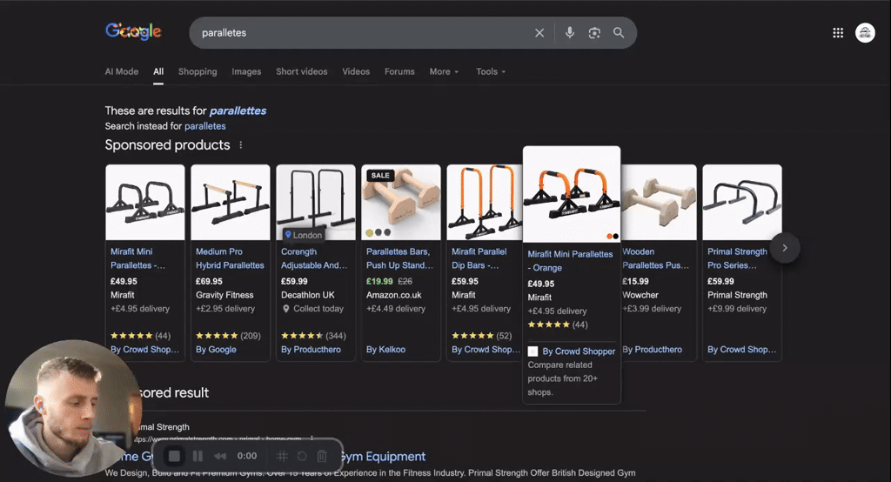This screenshot has height=482, width=891.
Task: Click the black Mirafit Mini Parallettes image
Action: tap(145, 203)
